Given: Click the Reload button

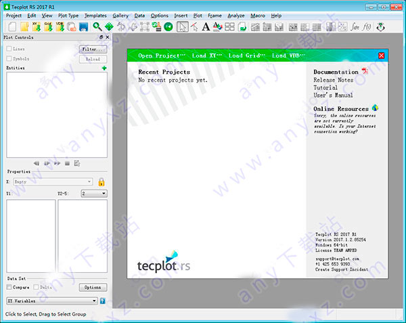Looking at the screenshot, I should click(x=93, y=59).
